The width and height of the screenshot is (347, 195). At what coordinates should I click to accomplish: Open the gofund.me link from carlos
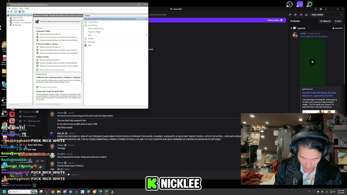pyautogui.click(x=314, y=36)
